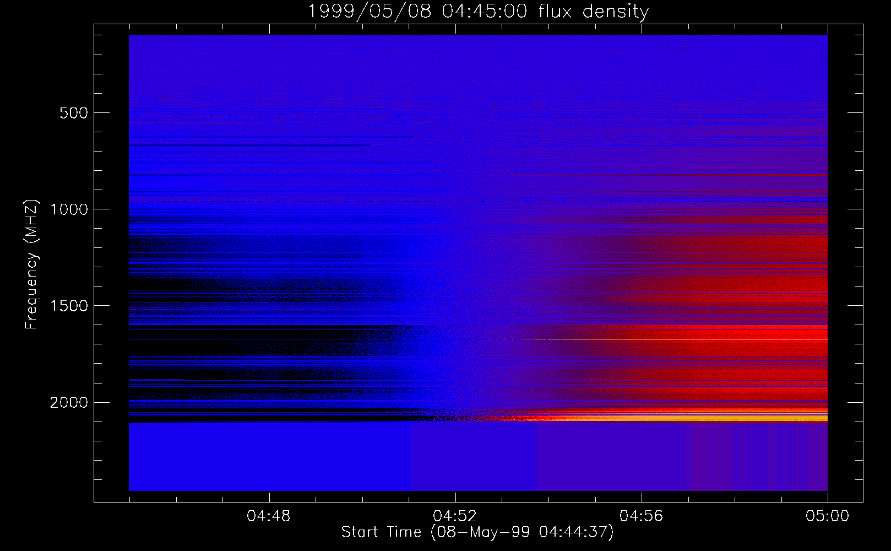
Task: Click the 'Start Time (08-May-99 04:44:37)' axis title
Action: [x=477, y=532]
